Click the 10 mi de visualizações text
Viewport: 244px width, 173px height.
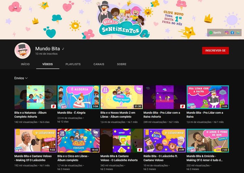point(156,165)
